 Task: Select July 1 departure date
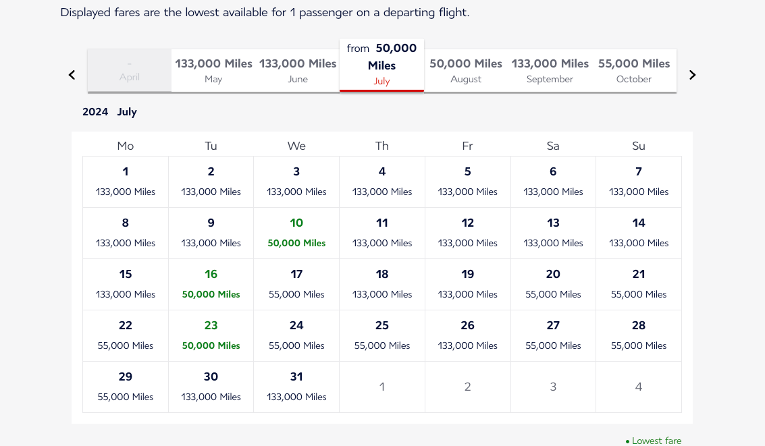click(126, 182)
